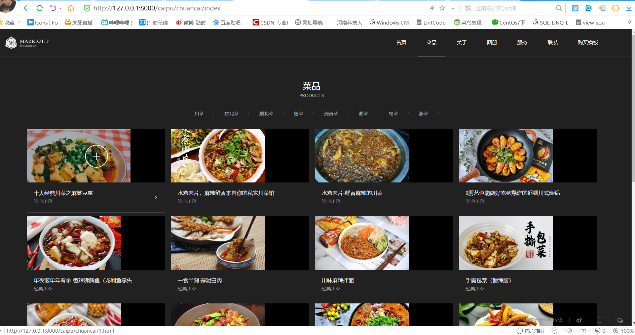Open the 菜鸟教程 bookmark
Viewport: 635px width, 335px height.
(470, 23)
